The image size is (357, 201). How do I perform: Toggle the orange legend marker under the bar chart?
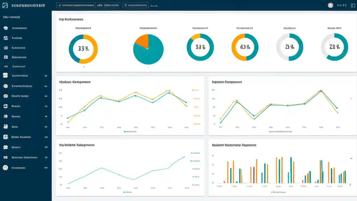click(x=271, y=192)
